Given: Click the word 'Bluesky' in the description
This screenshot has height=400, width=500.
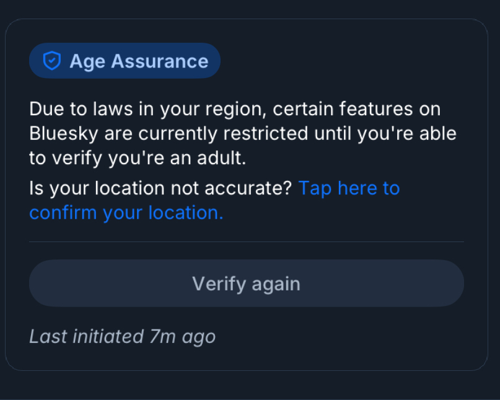Looking at the screenshot, I should [x=64, y=134].
